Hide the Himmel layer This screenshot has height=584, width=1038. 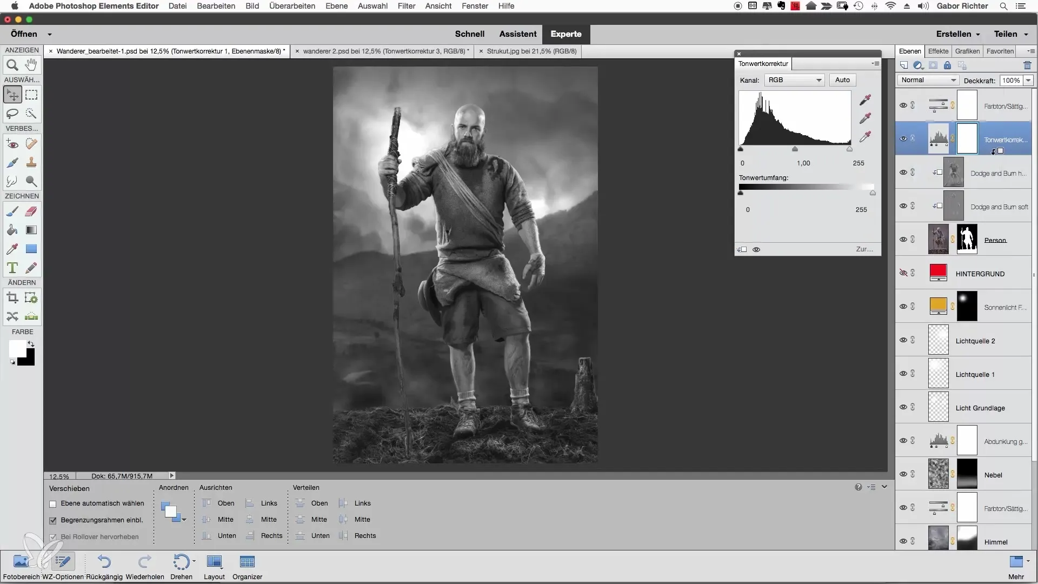903,541
